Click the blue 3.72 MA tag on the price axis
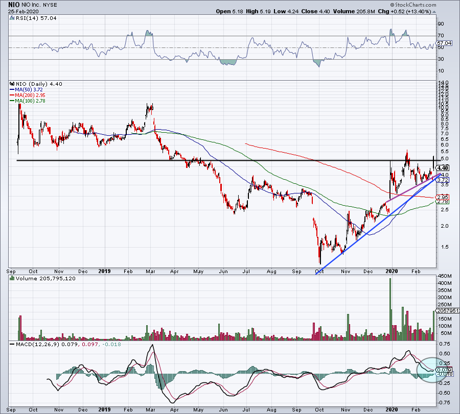 [443, 180]
